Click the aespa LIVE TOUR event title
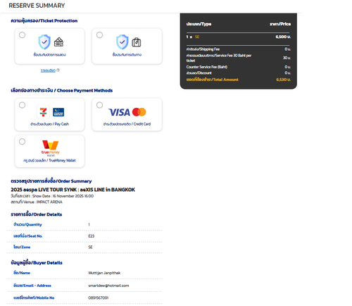The width and height of the screenshot is (352, 306). pyautogui.click(x=73, y=190)
